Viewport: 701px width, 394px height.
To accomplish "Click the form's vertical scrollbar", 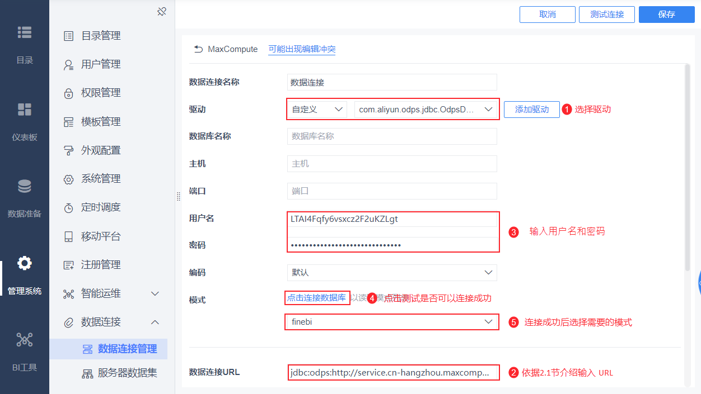I will 688,168.
